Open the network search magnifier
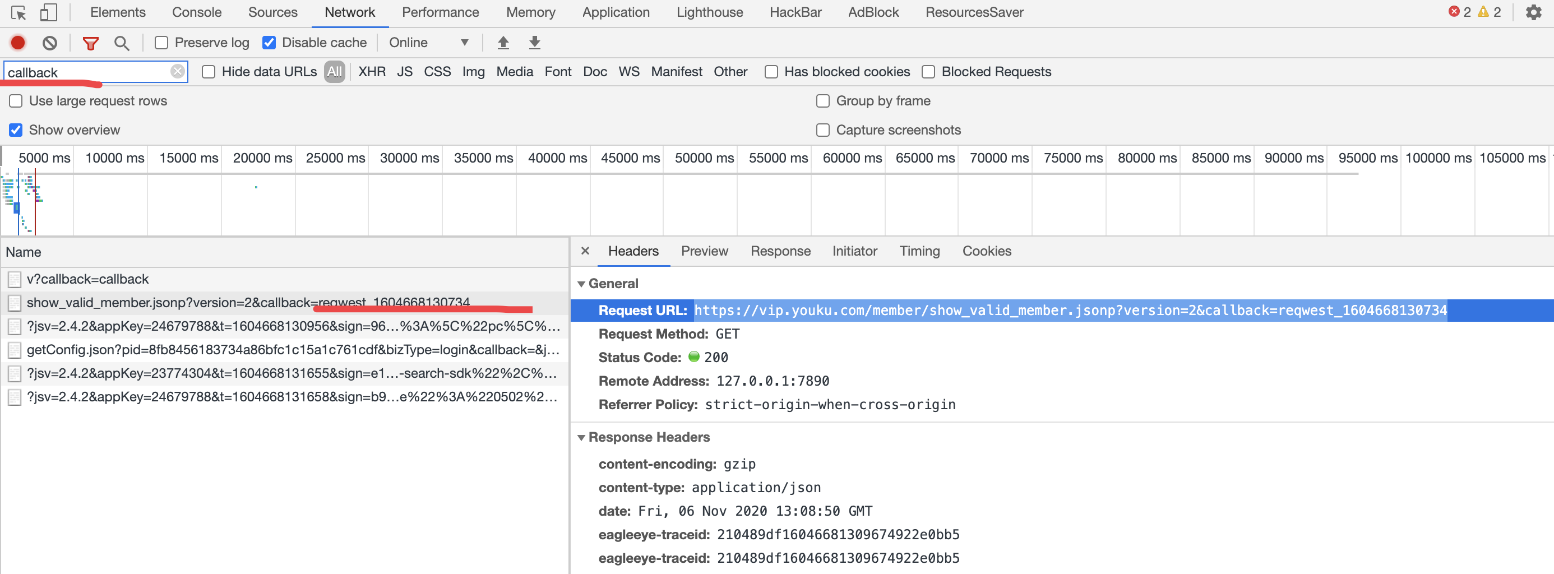 point(122,43)
